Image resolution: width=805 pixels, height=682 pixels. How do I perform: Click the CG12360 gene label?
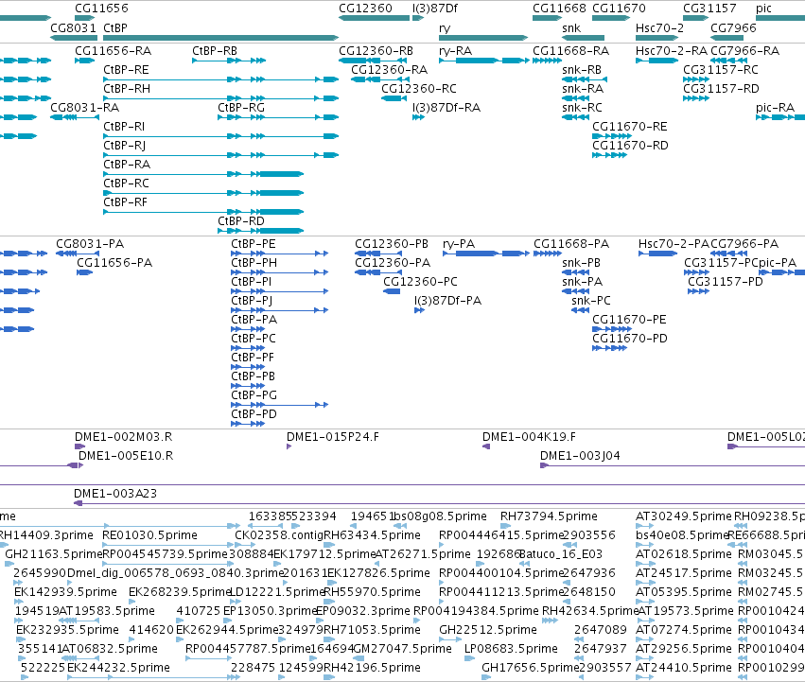[365, 9]
